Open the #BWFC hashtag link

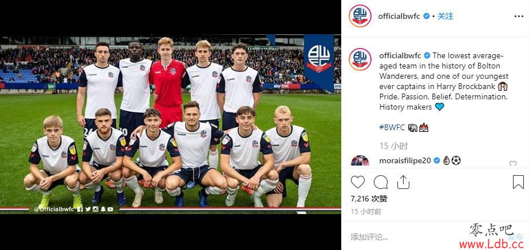tap(392, 127)
